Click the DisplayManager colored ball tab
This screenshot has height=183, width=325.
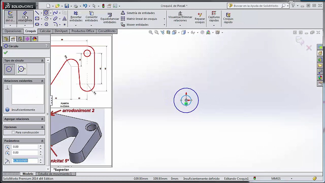(35, 39)
